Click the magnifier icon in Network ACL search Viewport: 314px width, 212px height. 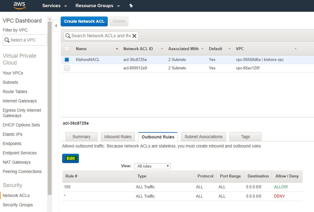[68, 36]
